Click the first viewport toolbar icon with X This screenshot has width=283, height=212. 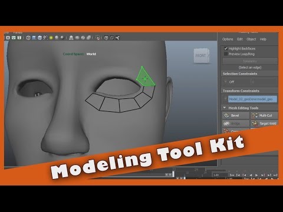8,38
